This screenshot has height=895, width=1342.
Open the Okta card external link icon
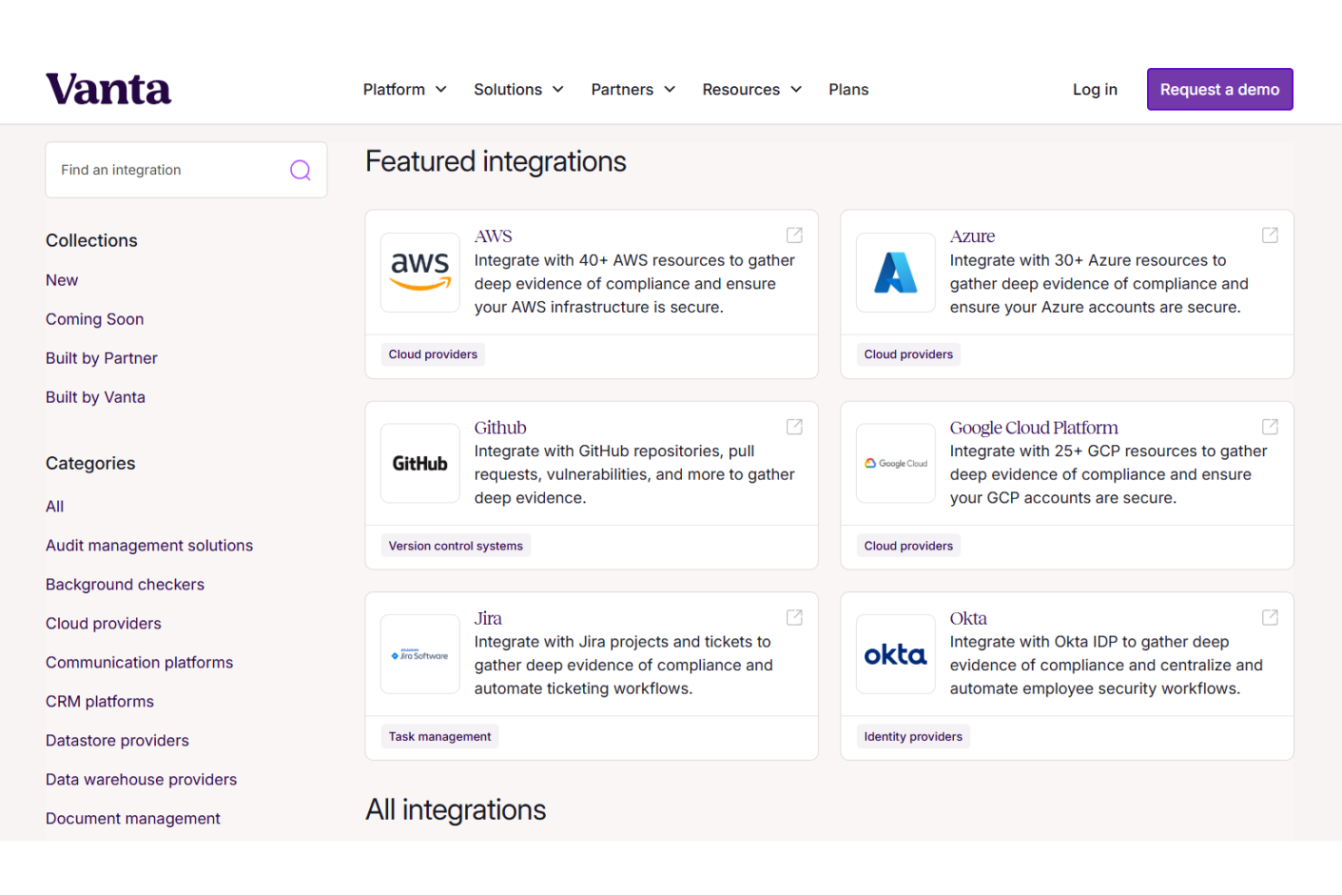click(1269, 617)
